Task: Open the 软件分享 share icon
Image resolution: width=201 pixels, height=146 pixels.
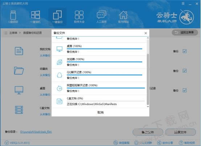Action: [x=159, y=143]
